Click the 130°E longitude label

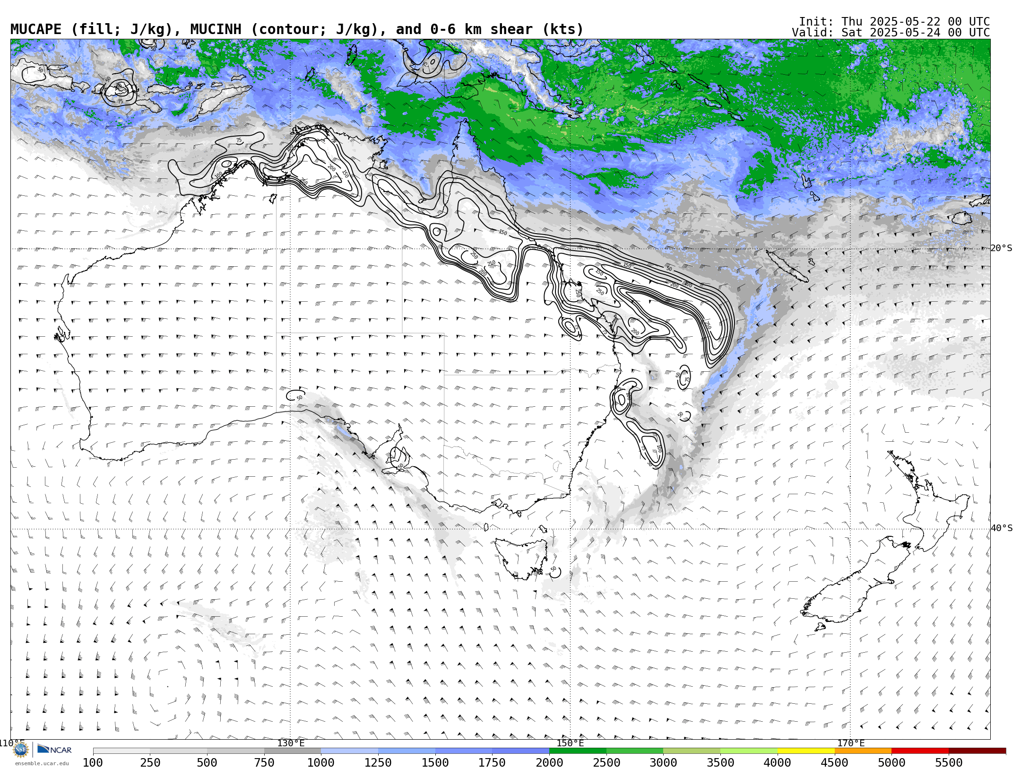coord(291,743)
